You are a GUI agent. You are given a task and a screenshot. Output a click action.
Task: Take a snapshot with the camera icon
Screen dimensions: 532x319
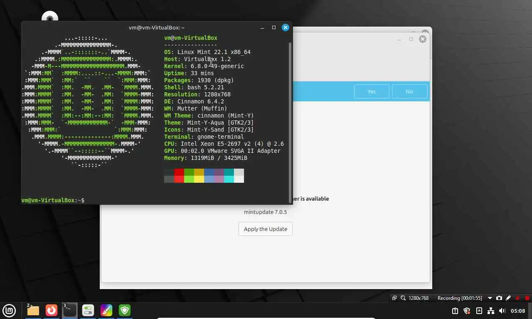coord(499,298)
